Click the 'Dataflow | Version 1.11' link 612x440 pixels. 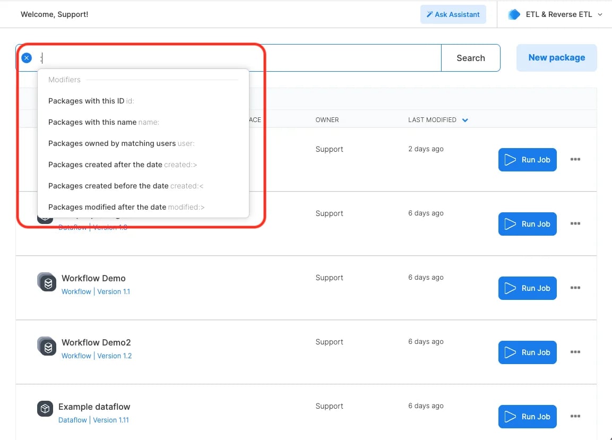pos(93,420)
